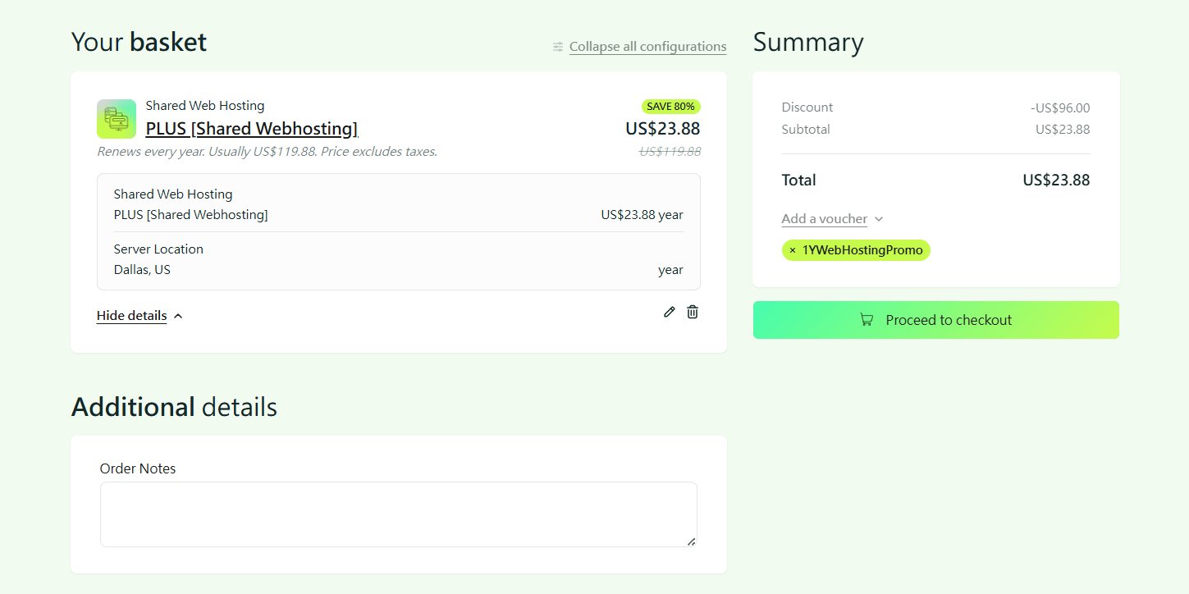Click the Order Notes resize handle
Viewport: 1189px width, 594px height.
[x=691, y=541]
